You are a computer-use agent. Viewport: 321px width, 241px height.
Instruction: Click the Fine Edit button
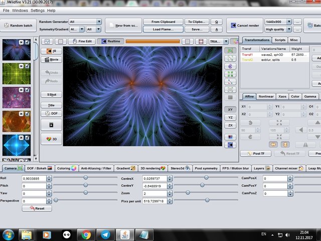(81, 41)
